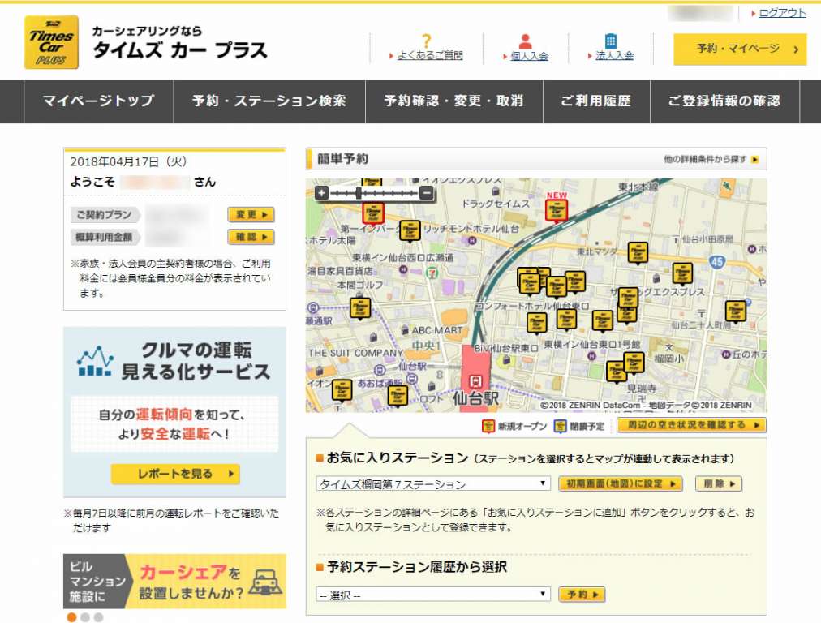
Task: Click the レポートを見る button
Action: click(x=175, y=474)
